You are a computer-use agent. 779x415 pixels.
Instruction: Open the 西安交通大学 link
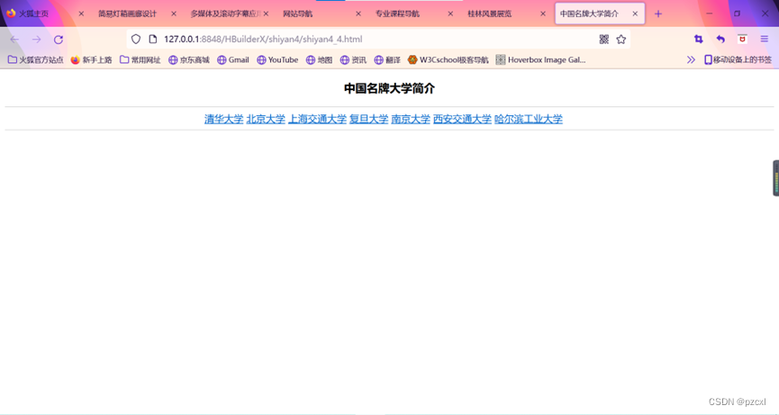pyautogui.click(x=462, y=119)
